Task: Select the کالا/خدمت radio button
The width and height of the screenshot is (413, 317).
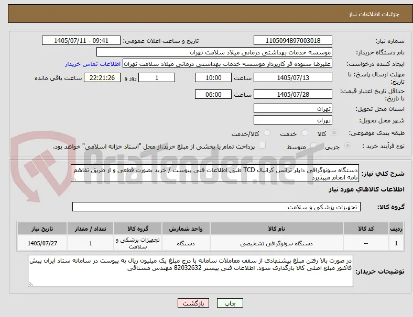Action: tap(267, 133)
